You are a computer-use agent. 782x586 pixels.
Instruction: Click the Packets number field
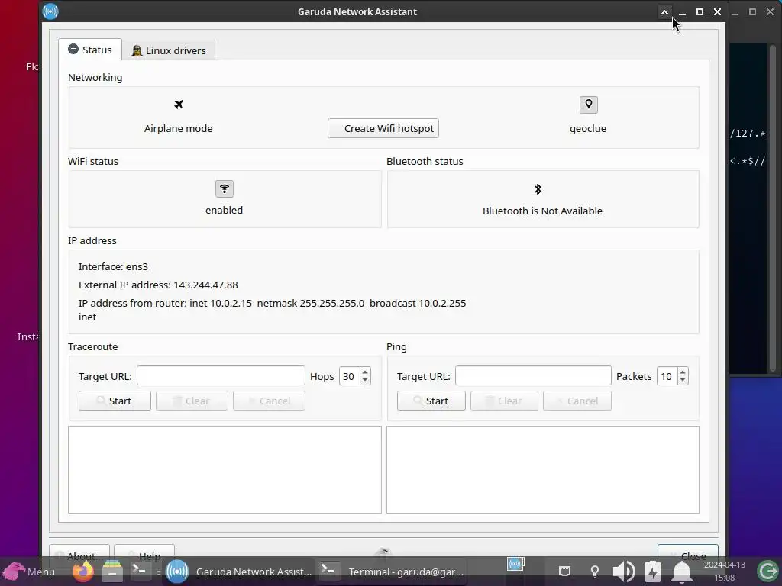click(x=667, y=376)
